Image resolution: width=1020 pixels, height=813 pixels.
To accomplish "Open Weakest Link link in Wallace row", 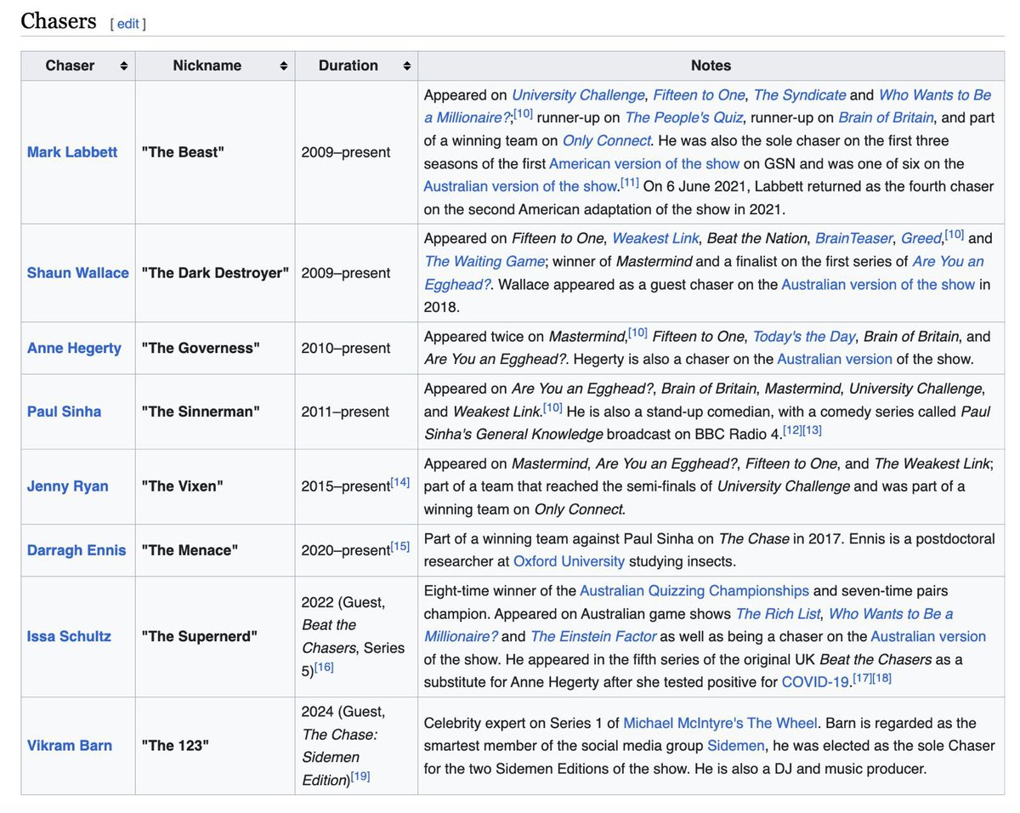I will (654, 238).
